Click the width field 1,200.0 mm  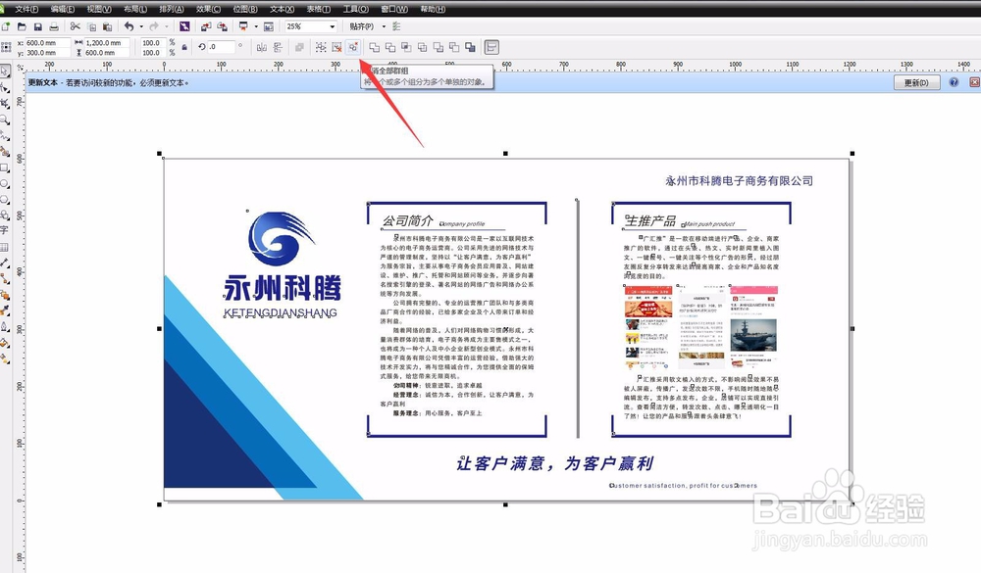tap(106, 42)
